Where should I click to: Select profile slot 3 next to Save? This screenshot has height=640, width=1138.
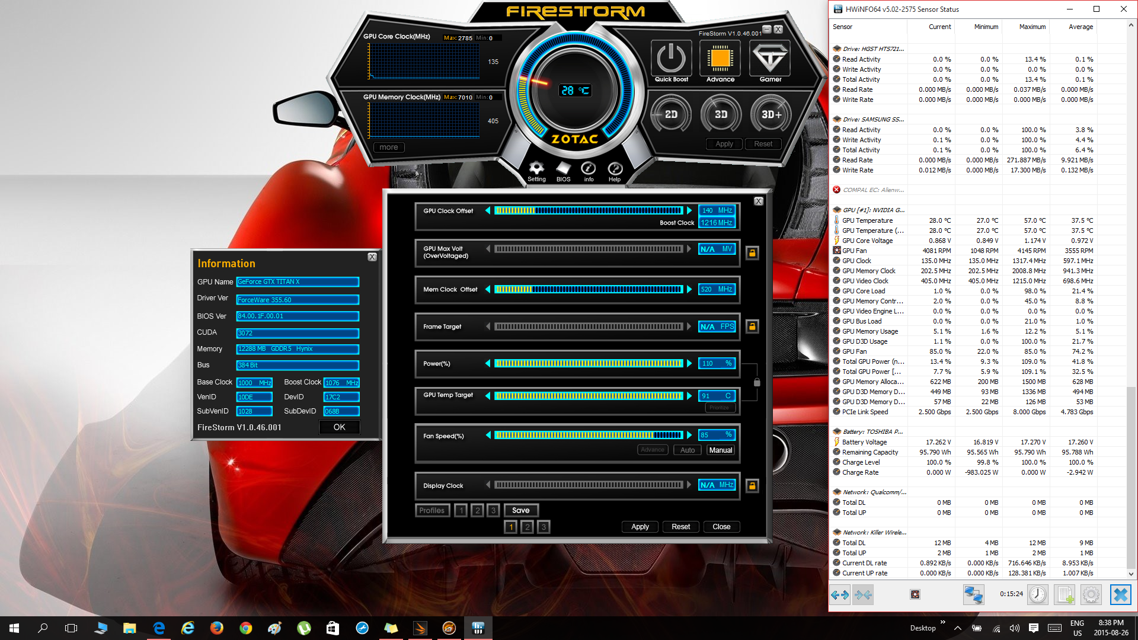point(493,510)
